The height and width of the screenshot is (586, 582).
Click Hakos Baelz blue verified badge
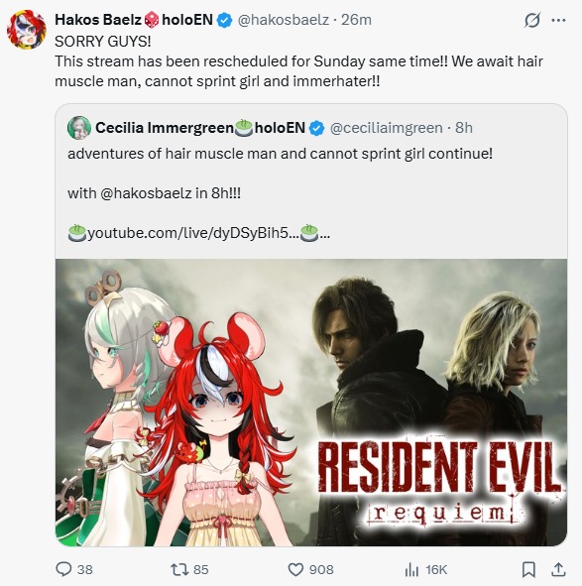point(224,20)
